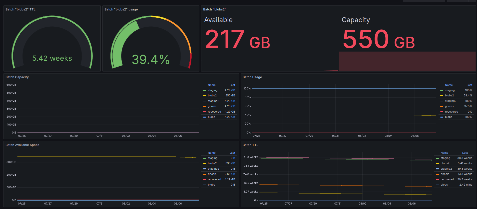
Task: Sort Batch Capacity legend by Last
Action: [x=232, y=85]
